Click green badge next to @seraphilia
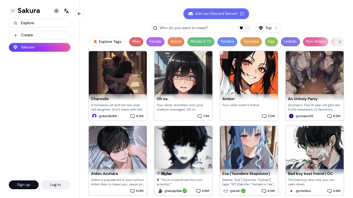Screen dimensions: 353x198 (185, 191)
